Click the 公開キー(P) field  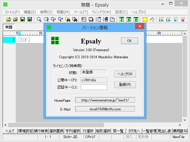[94, 80]
